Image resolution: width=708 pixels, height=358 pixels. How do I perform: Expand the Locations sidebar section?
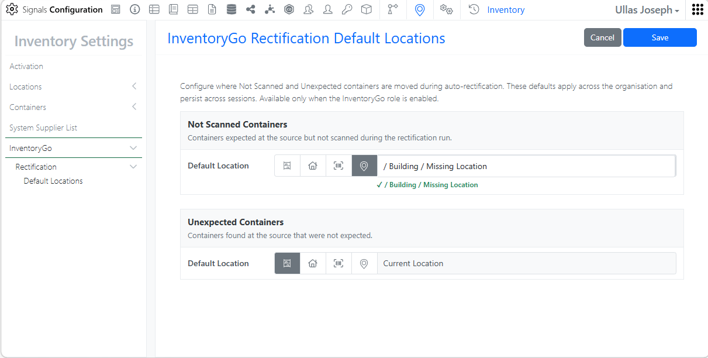point(74,87)
